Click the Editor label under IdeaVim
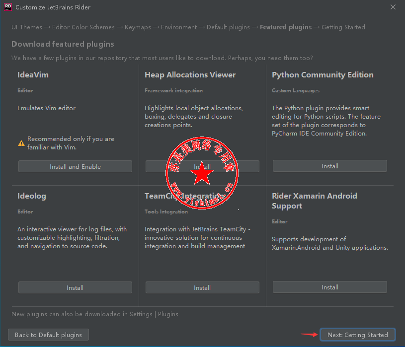Screen dimensions: 405x347 coord(25,90)
